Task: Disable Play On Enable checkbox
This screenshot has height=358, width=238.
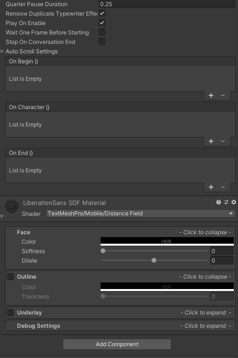Action: click(102, 23)
